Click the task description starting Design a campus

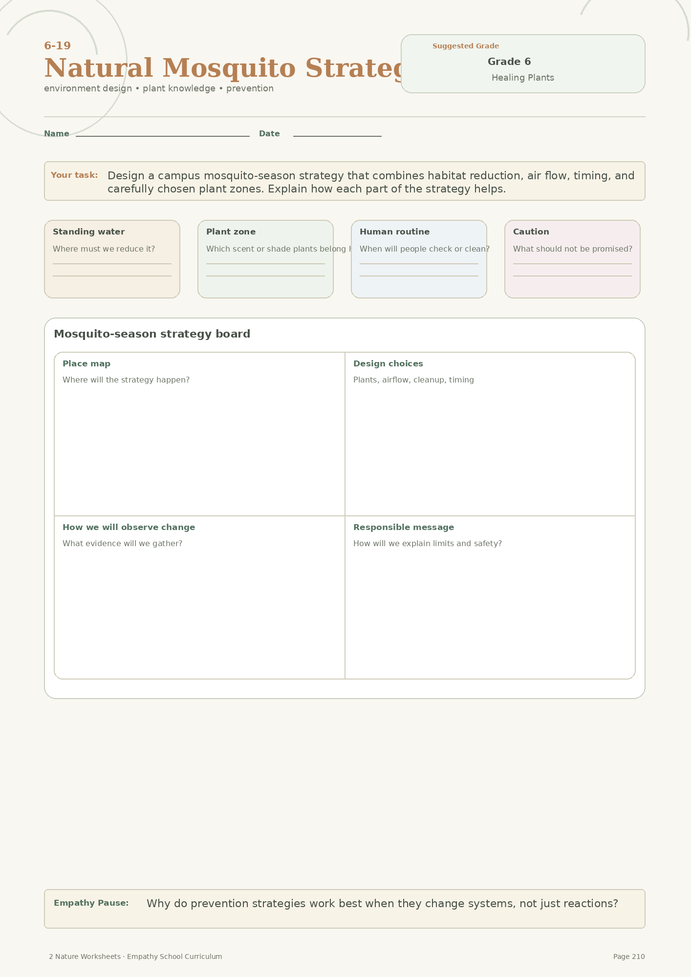coord(371,182)
